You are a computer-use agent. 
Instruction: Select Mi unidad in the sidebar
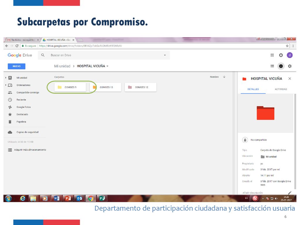tap(22, 78)
